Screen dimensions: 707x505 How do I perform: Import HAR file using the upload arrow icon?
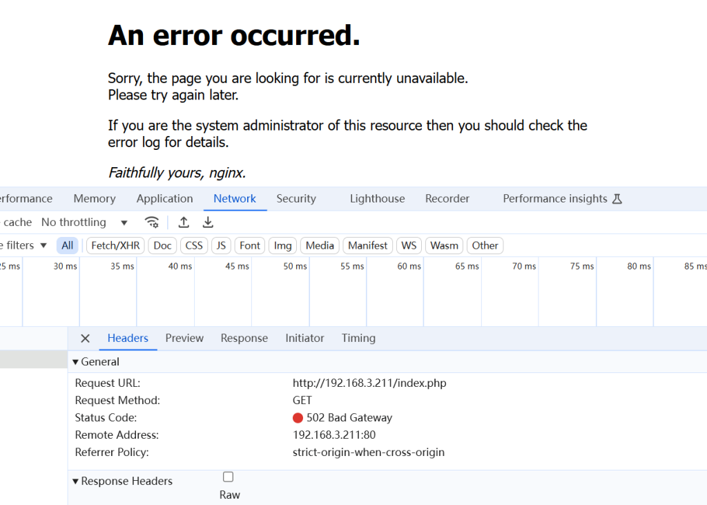tap(184, 222)
